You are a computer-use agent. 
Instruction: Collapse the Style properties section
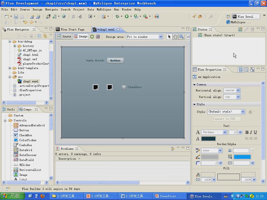click(x=194, y=104)
